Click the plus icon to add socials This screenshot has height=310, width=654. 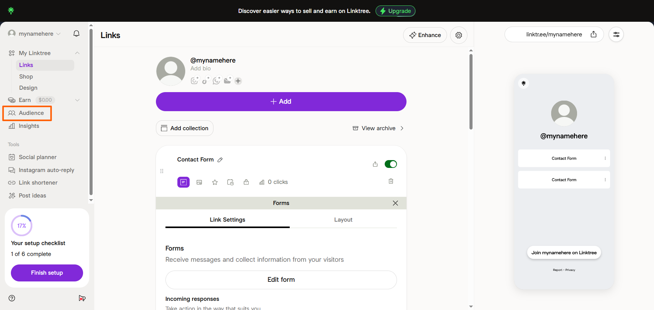click(x=238, y=81)
